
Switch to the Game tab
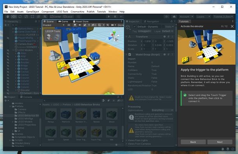coord(63,21)
